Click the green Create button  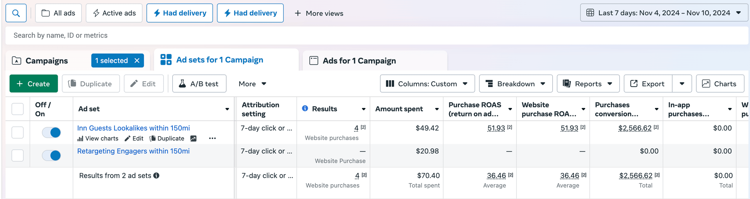(x=33, y=84)
